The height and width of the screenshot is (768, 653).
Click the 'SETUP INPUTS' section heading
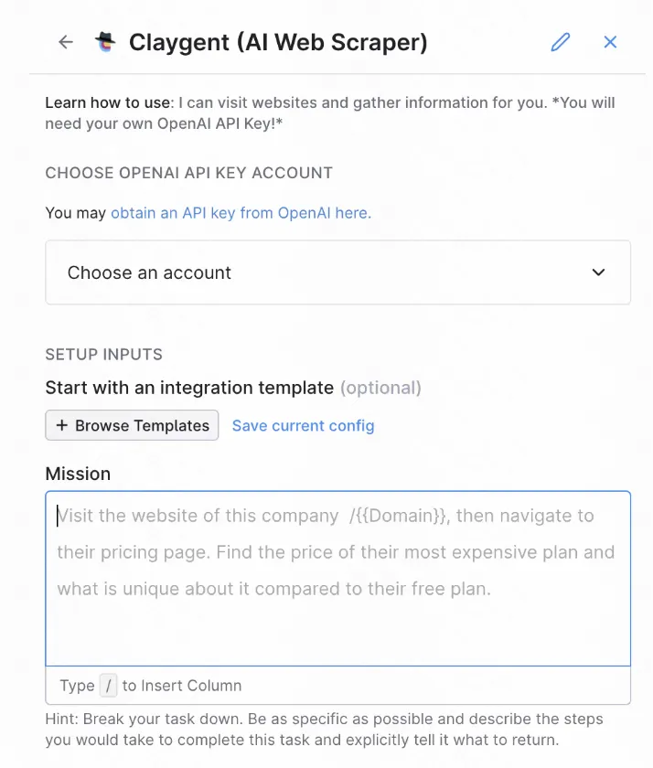click(103, 355)
